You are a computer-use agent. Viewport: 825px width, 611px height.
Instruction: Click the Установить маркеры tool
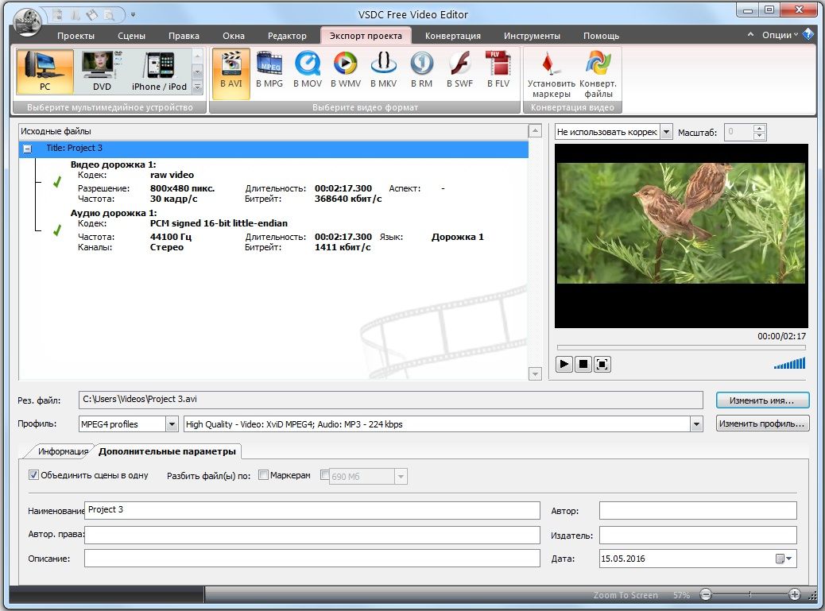552,74
